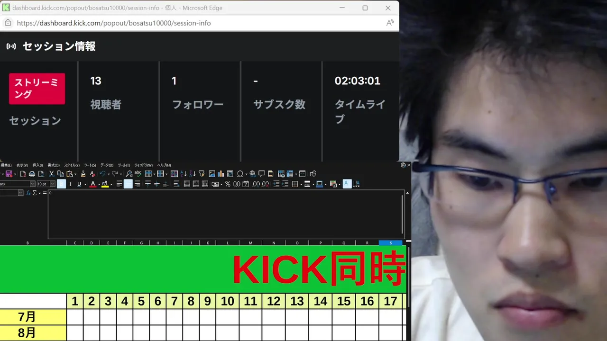Image resolution: width=607 pixels, height=341 pixels.
Task: Format as date calendar icon
Action: click(x=246, y=184)
